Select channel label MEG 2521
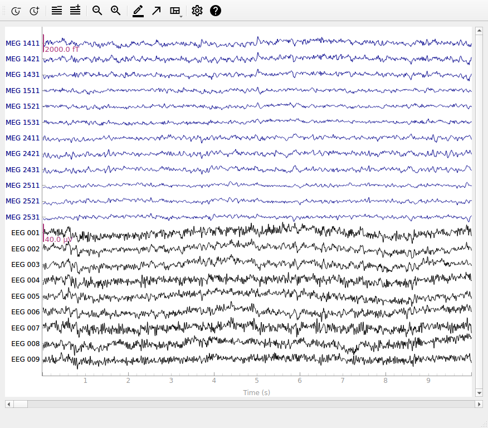 [23, 201]
